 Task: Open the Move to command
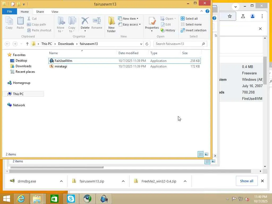tap(61, 24)
